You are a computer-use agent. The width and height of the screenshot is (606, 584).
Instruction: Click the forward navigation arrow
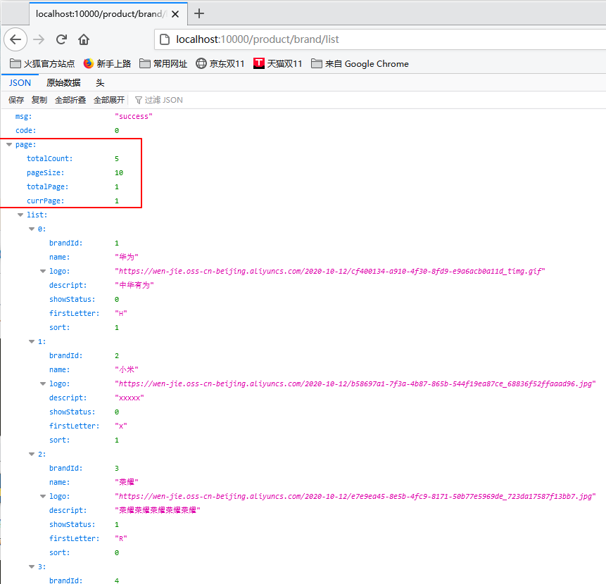click(39, 39)
